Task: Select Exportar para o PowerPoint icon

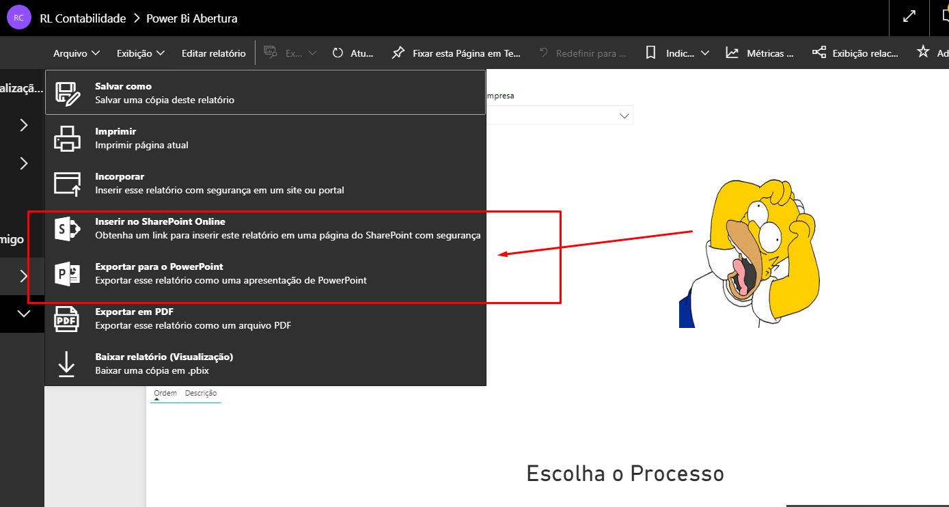Action: 66,272
